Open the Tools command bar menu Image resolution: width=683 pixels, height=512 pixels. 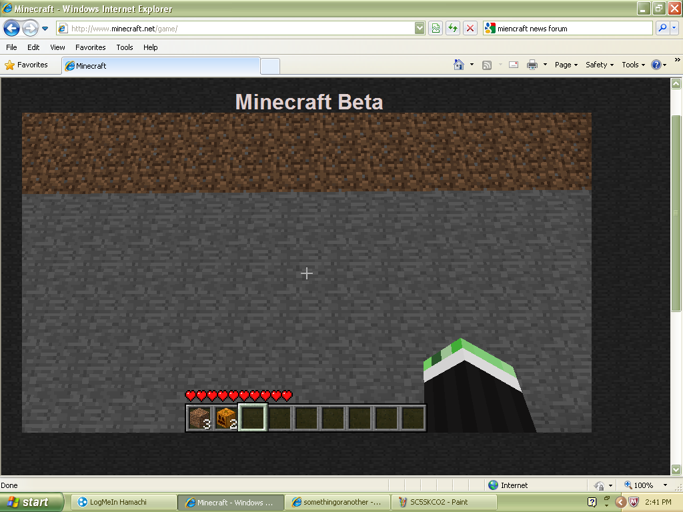[x=634, y=65]
